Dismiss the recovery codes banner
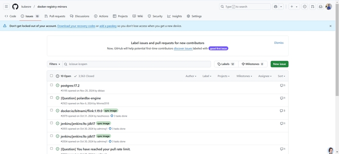The height and width of the screenshot is (154, 339). point(331,26)
